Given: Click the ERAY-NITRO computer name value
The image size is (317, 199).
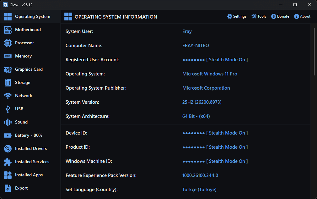Looking at the screenshot, I should 196,46.
